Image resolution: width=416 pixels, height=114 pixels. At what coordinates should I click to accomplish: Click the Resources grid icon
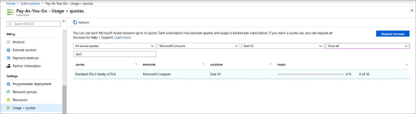pyautogui.click(x=8, y=100)
